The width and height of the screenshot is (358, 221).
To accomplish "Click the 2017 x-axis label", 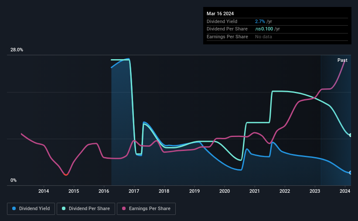I will (x=134, y=191).
